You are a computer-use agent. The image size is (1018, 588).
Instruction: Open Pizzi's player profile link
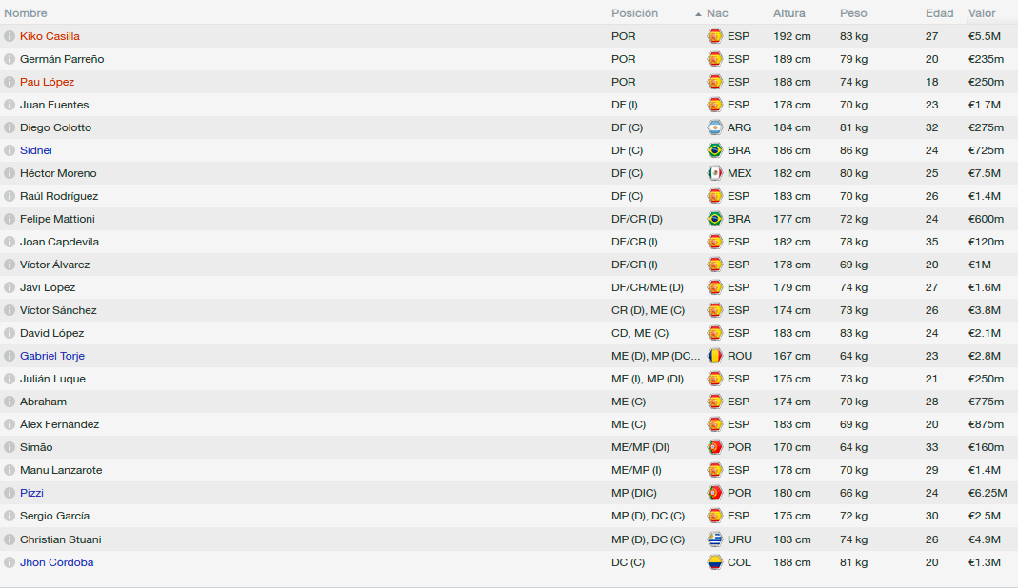pyautogui.click(x=31, y=493)
